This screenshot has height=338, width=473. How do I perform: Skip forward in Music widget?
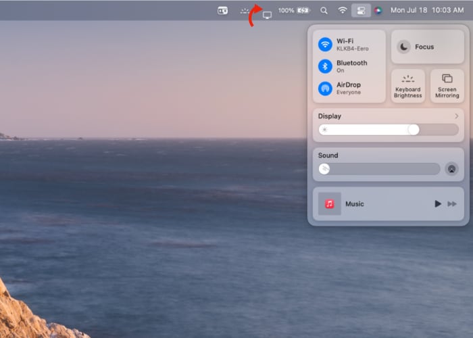[452, 204]
